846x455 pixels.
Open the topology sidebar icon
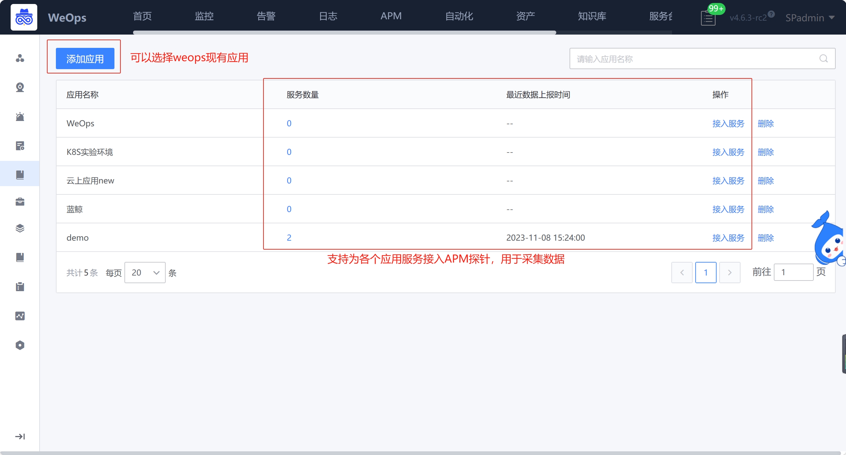pos(20,58)
